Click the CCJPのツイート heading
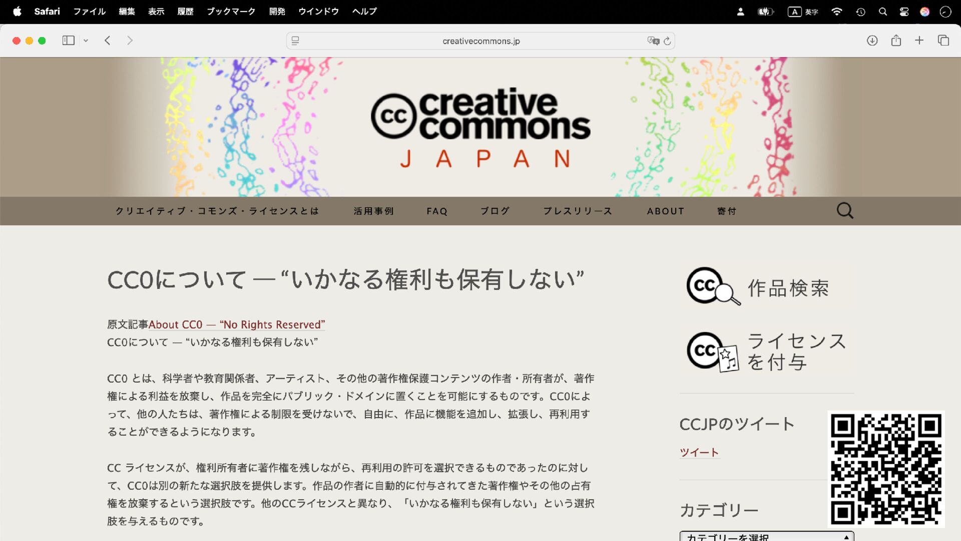961x541 pixels. [x=737, y=424]
